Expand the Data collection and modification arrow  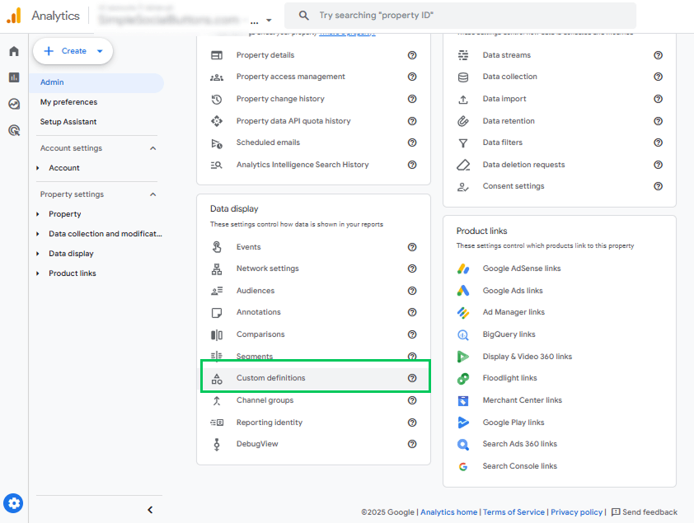pos(38,234)
